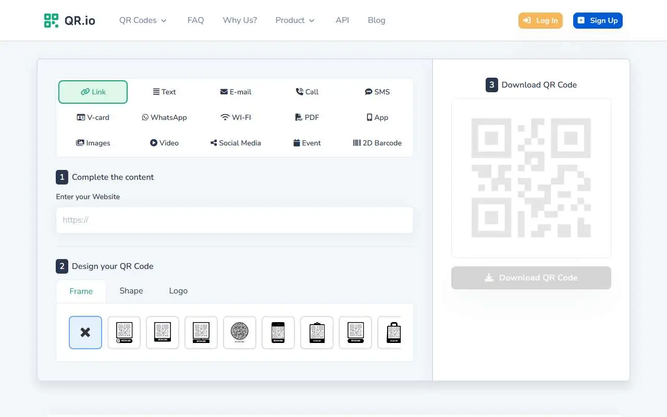The height and width of the screenshot is (417, 667).
Task: Choose the Video QR type
Action: tap(164, 143)
